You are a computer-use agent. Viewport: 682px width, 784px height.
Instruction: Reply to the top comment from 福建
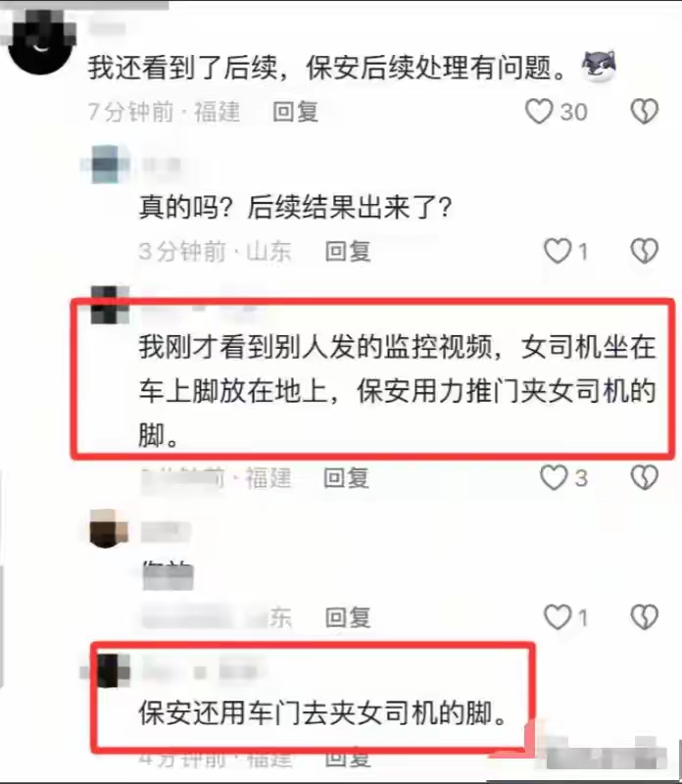[x=296, y=112]
